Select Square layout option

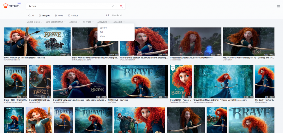(x=103, y=28)
